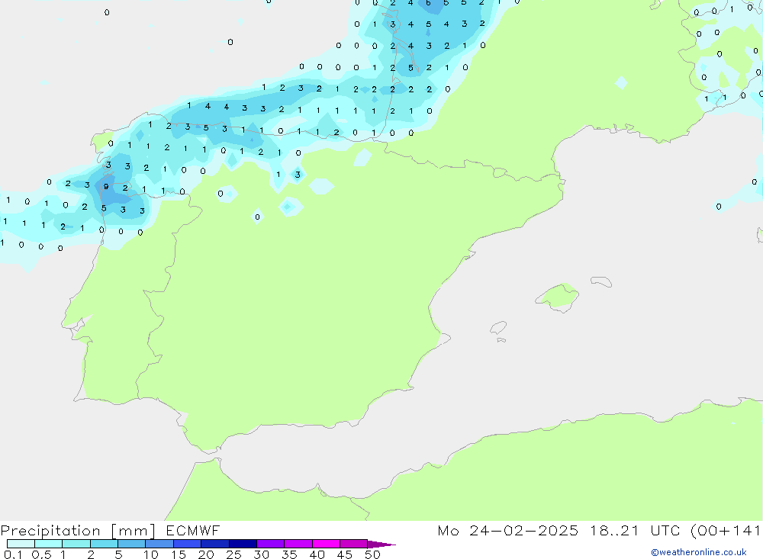Click Ibiza island on the map
Screen dimensions: 763x559
click(x=498, y=327)
